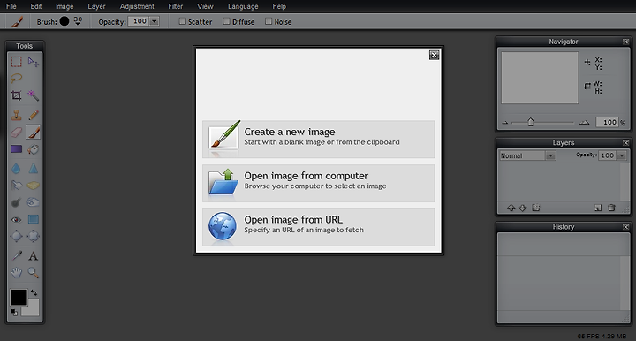Screen dimensions: 636x341
Task: Select the Type text tool
Action: coord(34,256)
